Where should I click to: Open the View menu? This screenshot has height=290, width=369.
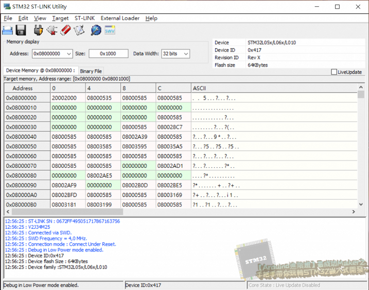click(x=40, y=18)
